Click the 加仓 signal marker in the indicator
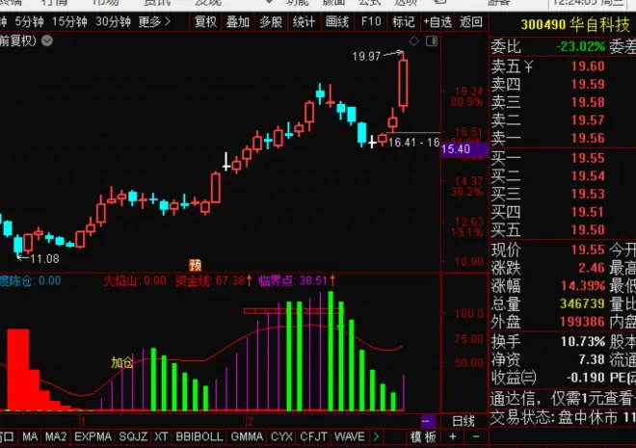 coord(121,363)
